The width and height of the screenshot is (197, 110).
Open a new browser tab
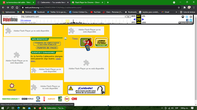[108, 2]
